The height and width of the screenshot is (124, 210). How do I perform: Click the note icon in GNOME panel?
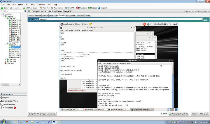click(x=90, y=24)
